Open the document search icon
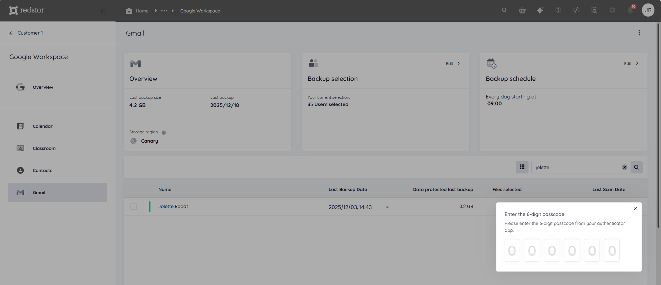Image resolution: width=661 pixels, height=285 pixels. click(x=594, y=10)
